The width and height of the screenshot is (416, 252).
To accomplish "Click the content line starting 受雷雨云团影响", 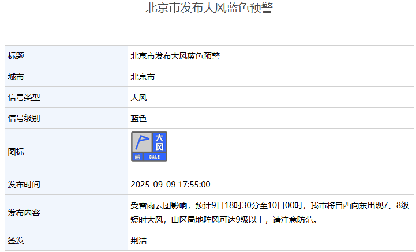I will point(270,205).
